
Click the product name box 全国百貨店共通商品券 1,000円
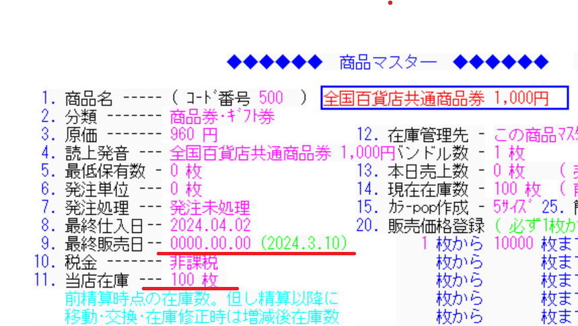tap(444, 98)
